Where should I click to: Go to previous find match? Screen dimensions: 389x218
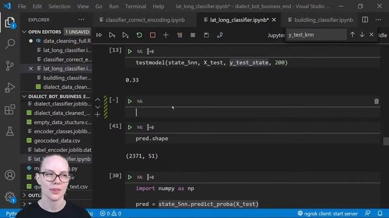[x=353, y=35]
